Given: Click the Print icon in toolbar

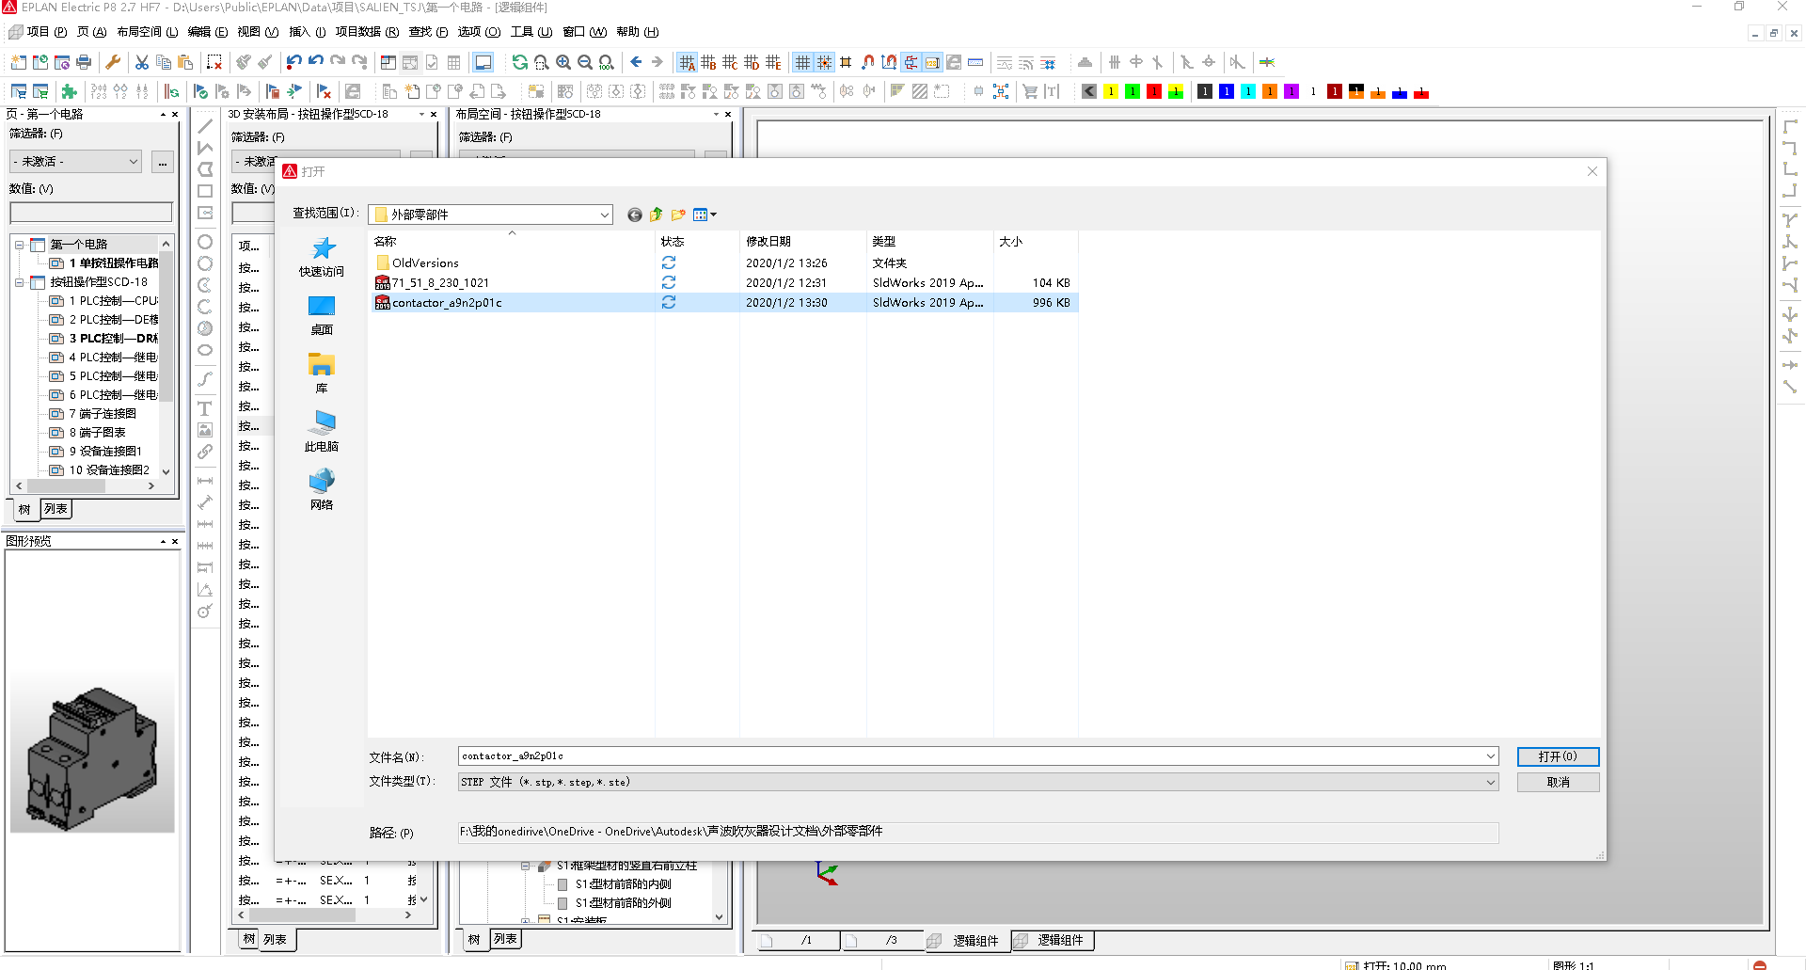Looking at the screenshot, I should tap(84, 62).
